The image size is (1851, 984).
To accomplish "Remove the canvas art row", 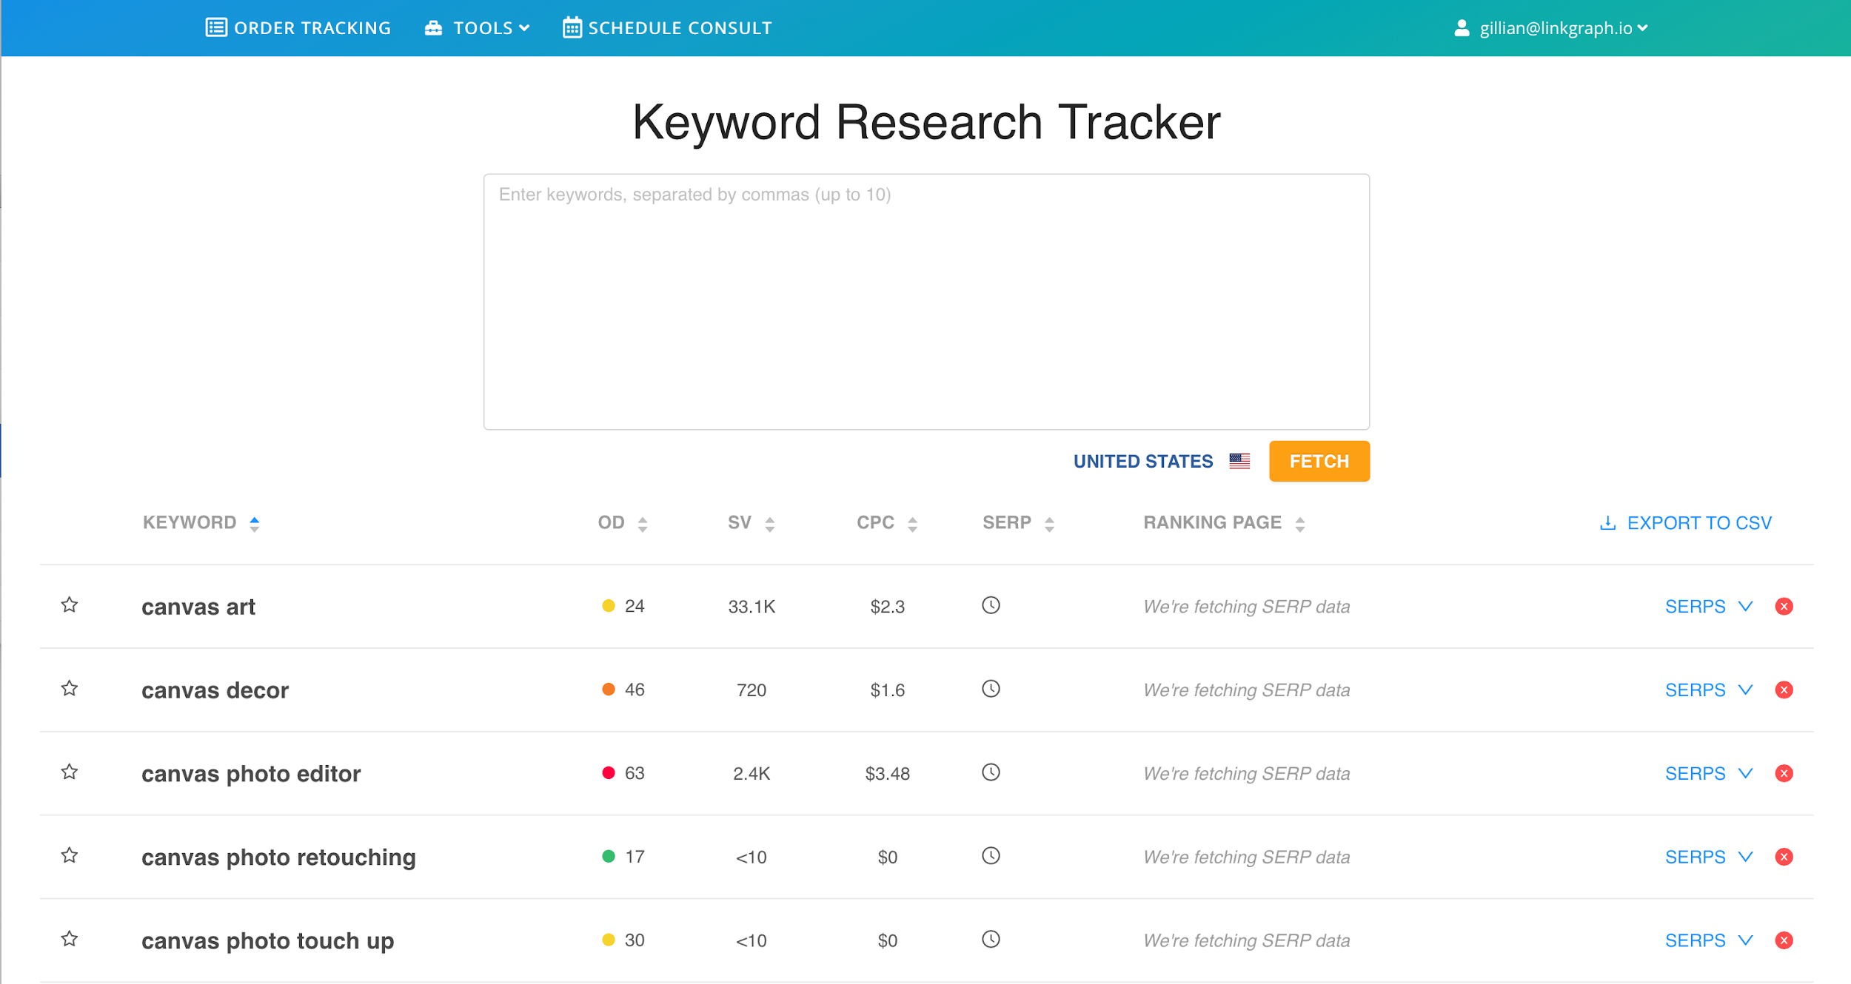I will [x=1784, y=607].
